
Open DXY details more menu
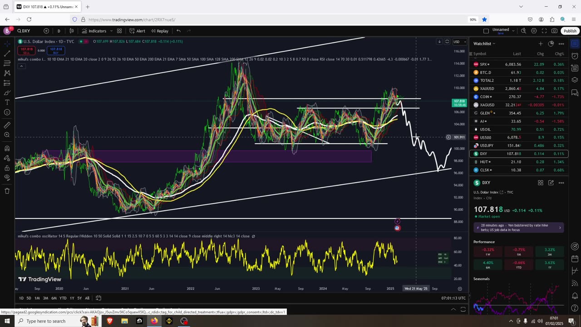click(x=561, y=183)
